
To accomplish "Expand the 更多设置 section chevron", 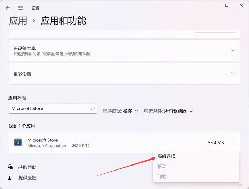I will (x=233, y=74).
